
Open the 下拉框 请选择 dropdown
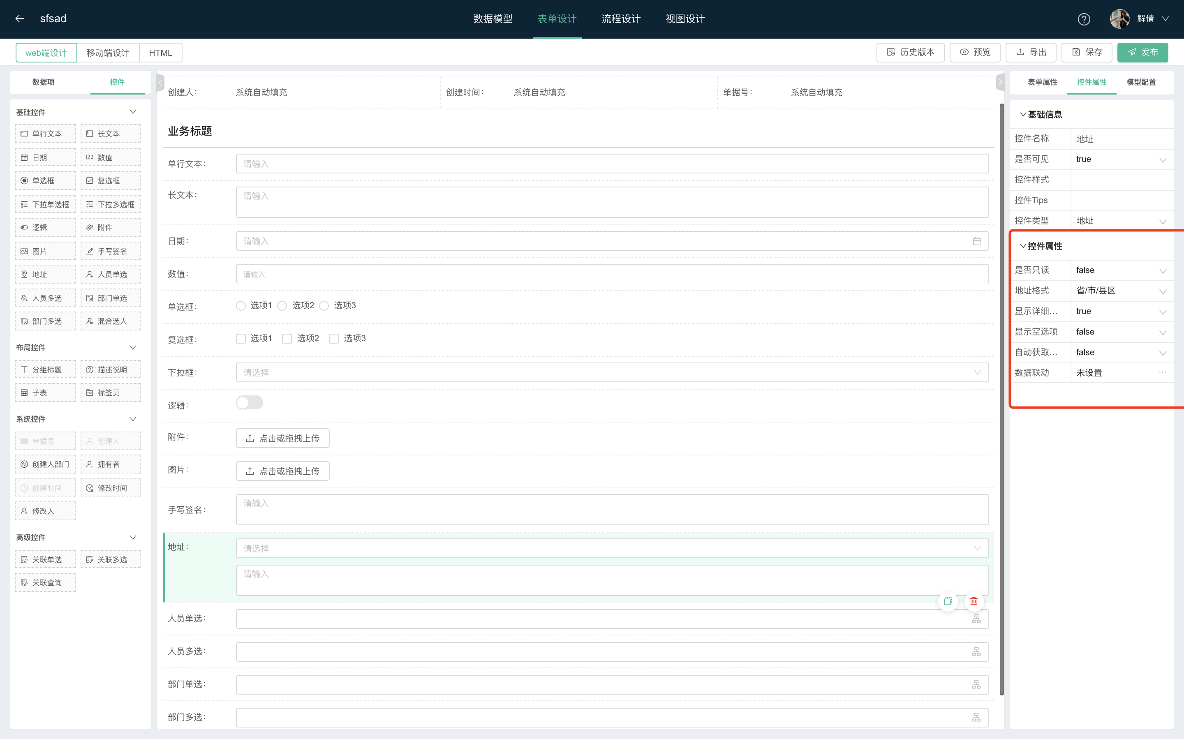(612, 372)
